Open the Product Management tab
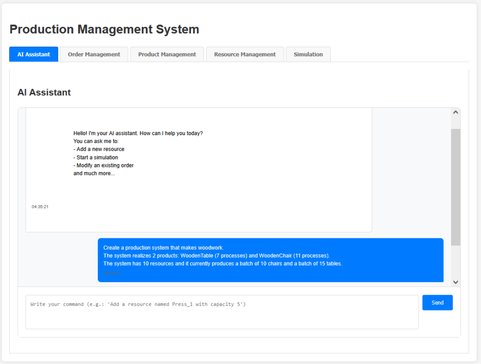Screen dimensions: 481x364 click(x=167, y=54)
